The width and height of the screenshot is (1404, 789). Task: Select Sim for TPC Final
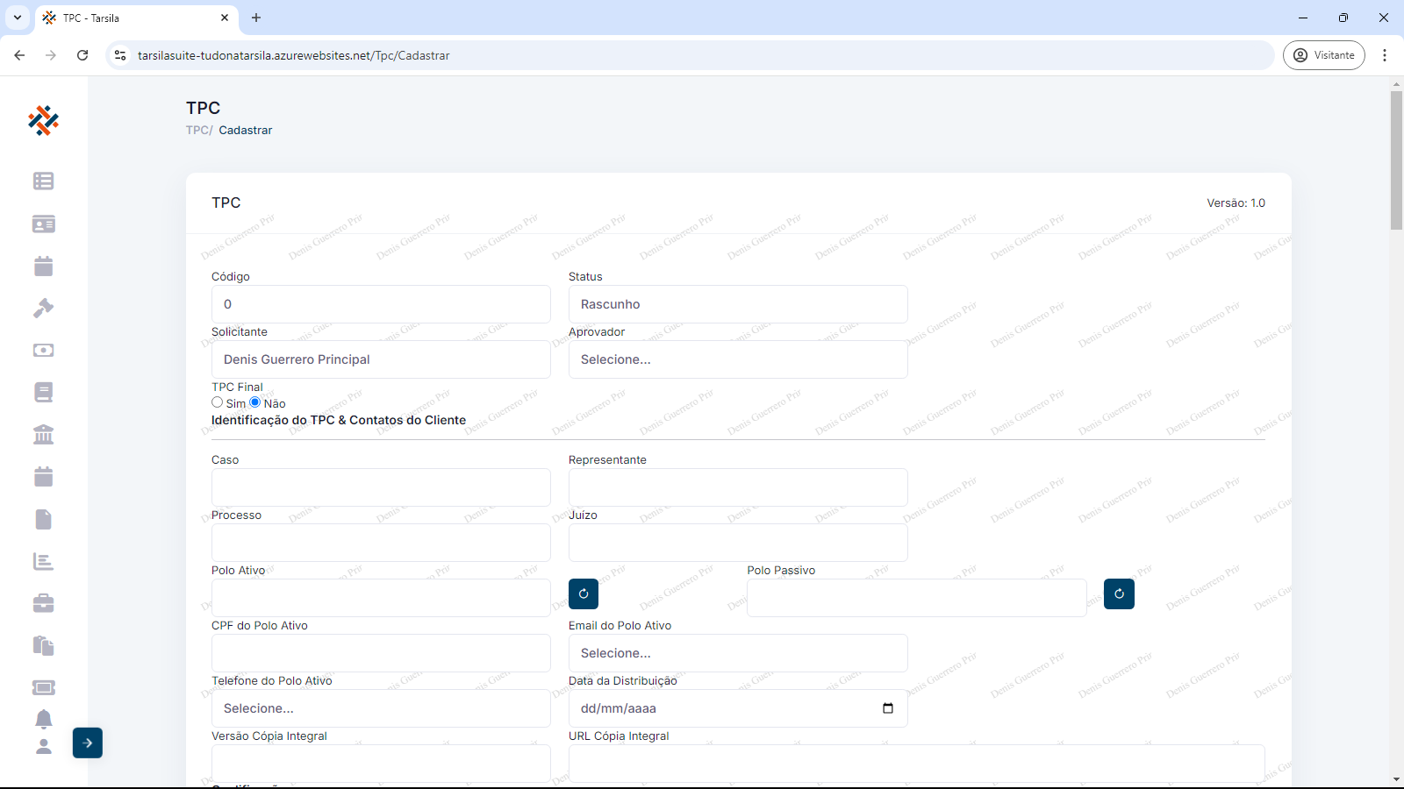(x=218, y=402)
